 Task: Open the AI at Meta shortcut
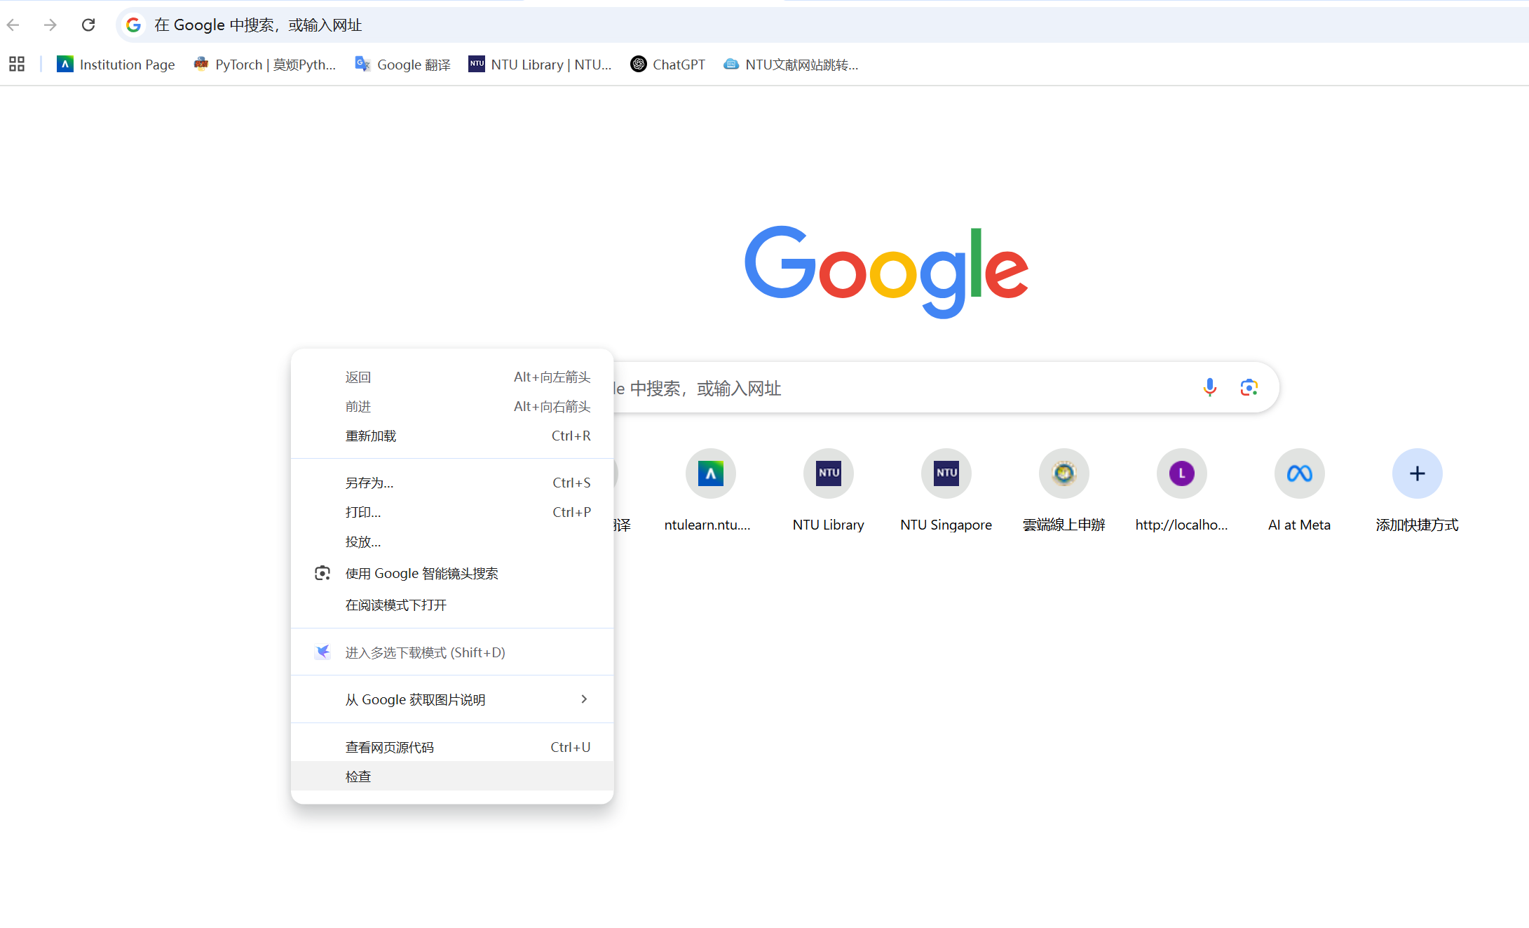pyautogui.click(x=1298, y=473)
